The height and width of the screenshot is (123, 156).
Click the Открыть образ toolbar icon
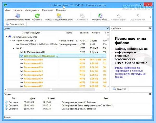pyautogui.click(x=100, y=16)
